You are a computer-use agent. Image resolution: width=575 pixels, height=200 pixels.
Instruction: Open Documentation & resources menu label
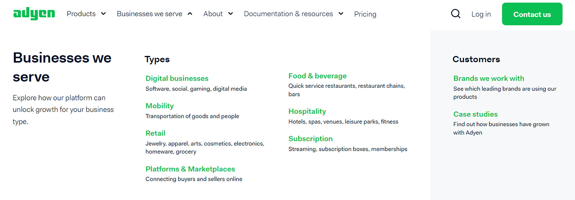[x=288, y=14]
